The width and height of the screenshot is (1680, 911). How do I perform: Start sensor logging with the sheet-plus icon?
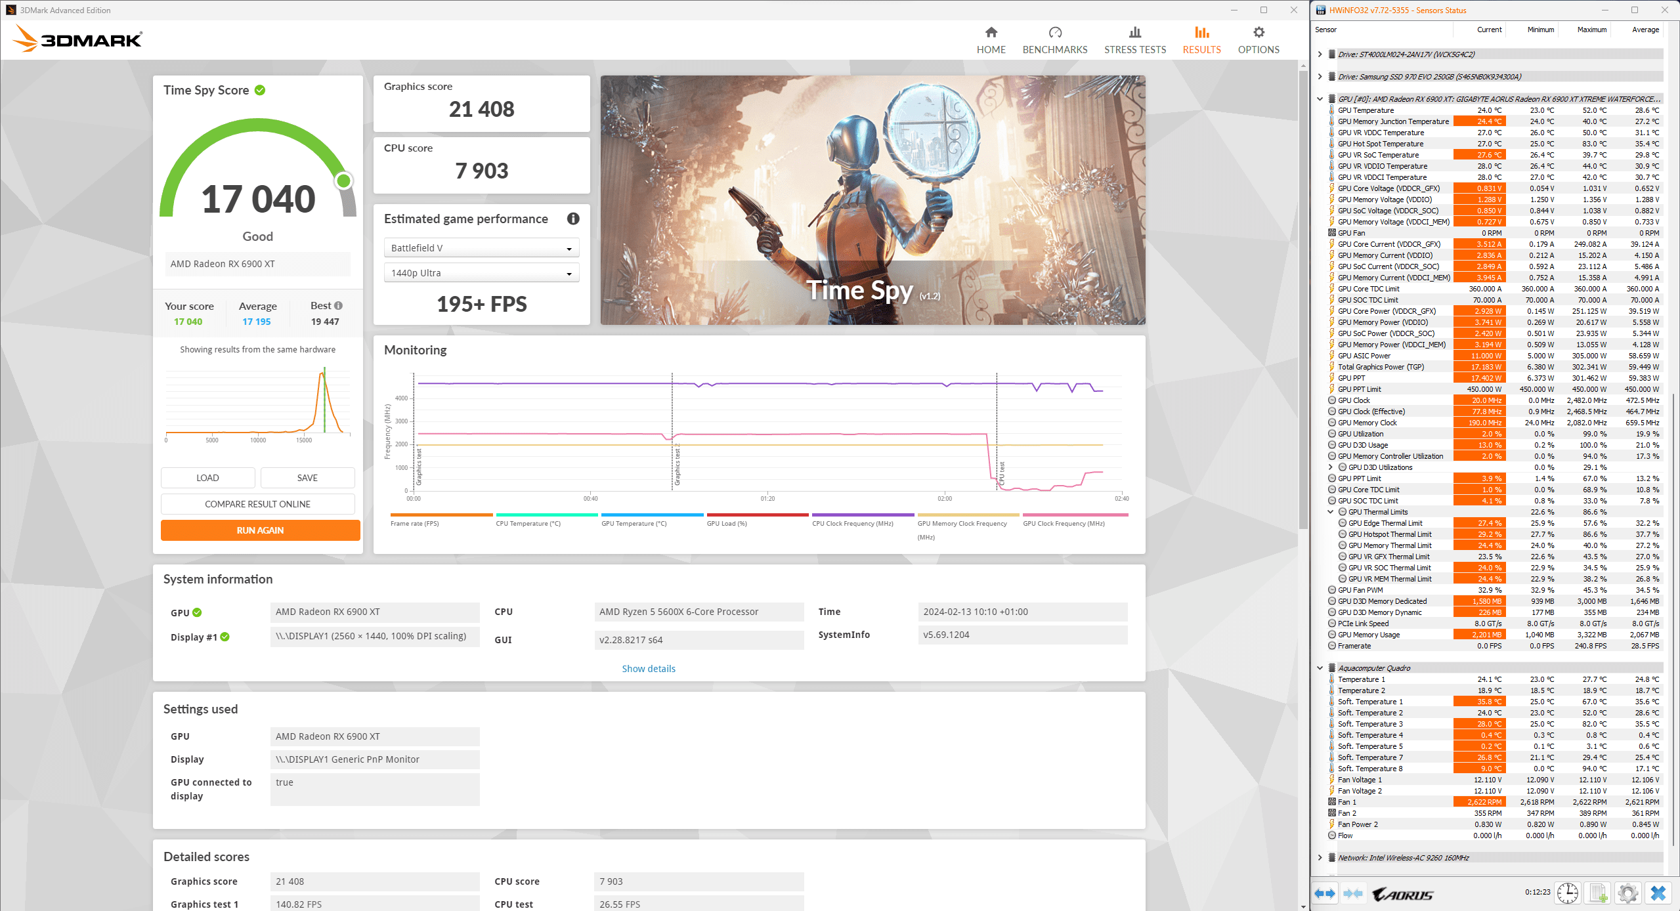tap(1598, 893)
